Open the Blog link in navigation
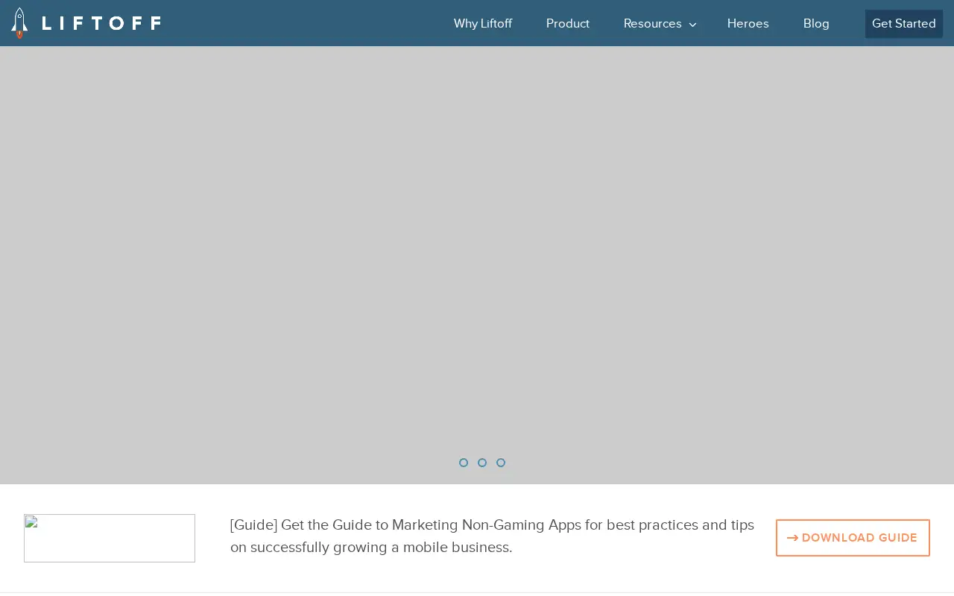The width and height of the screenshot is (954, 596). coord(816,24)
